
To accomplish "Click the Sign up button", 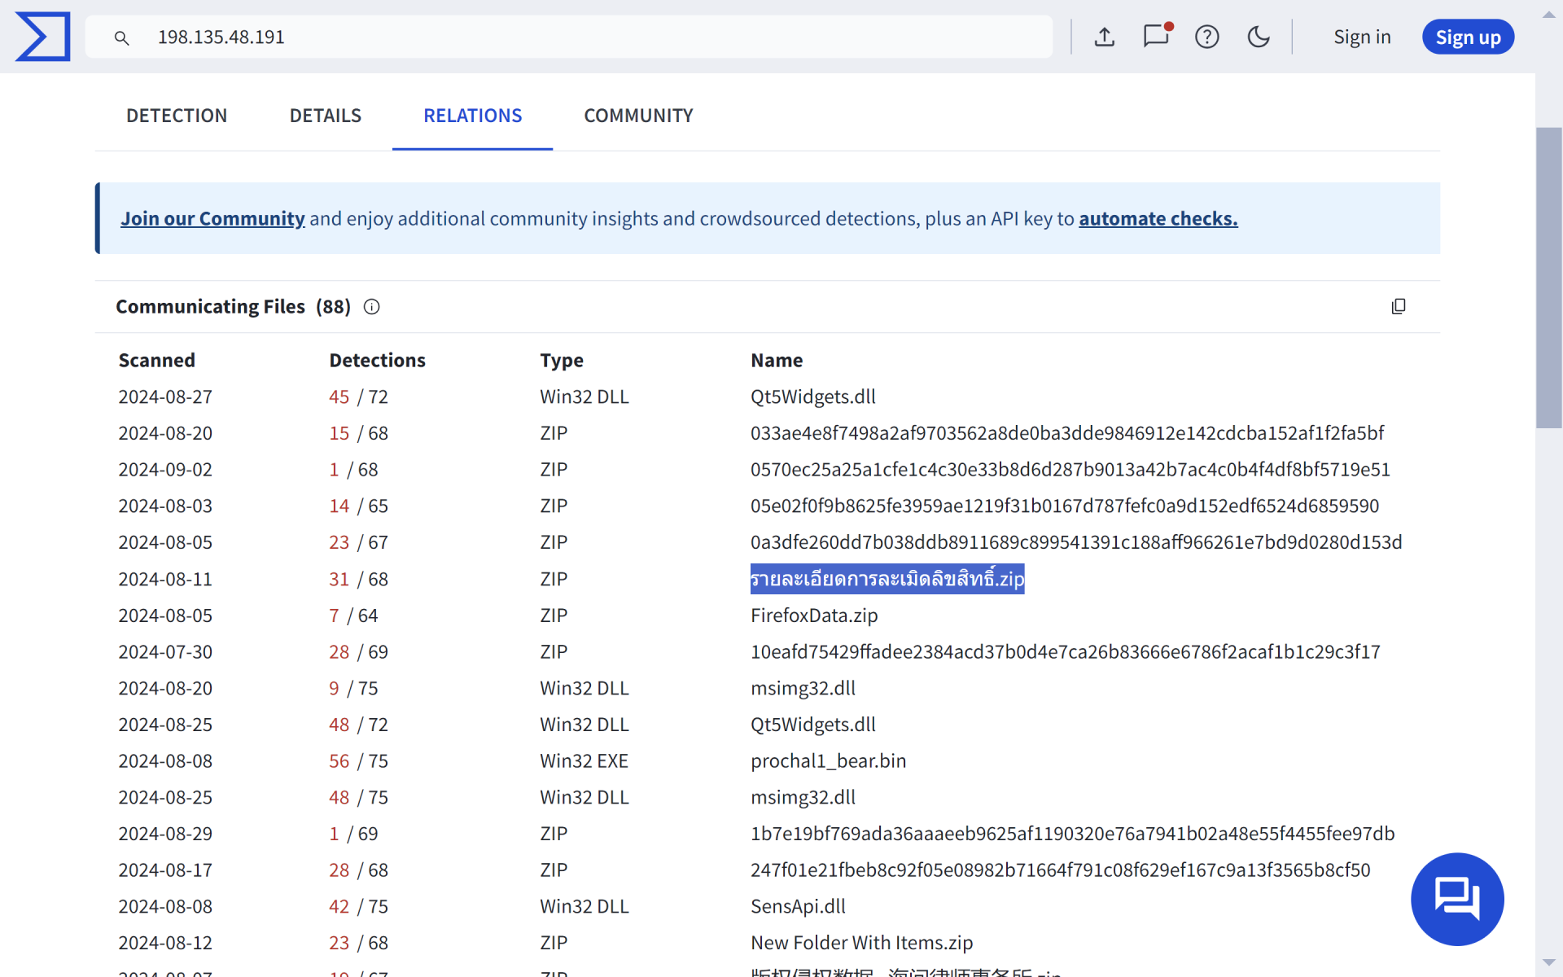I will pyautogui.click(x=1468, y=37).
